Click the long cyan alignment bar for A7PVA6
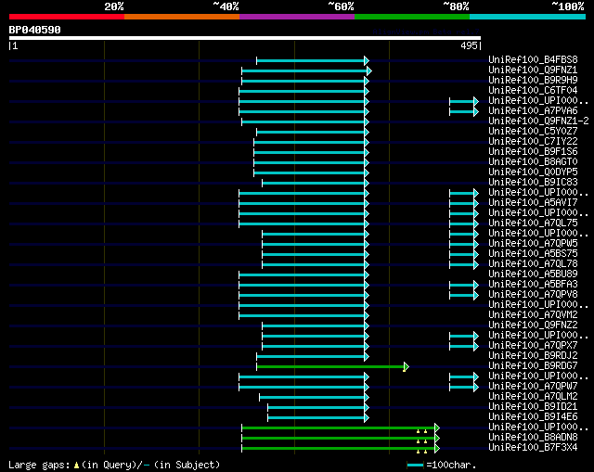Image resolution: width=594 pixels, height=472 pixels. [302, 111]
